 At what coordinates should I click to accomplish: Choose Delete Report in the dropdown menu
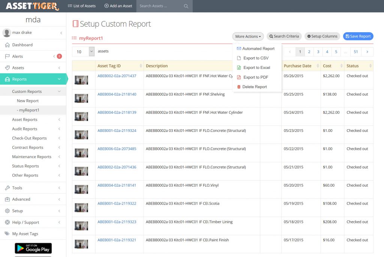pyautogui.click(x=254, y=87)
